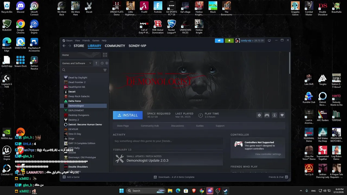The height and width of the screenshot is (195, 347).
Task: Open Demonologist manage gear icon
Action: coord(259,115)
